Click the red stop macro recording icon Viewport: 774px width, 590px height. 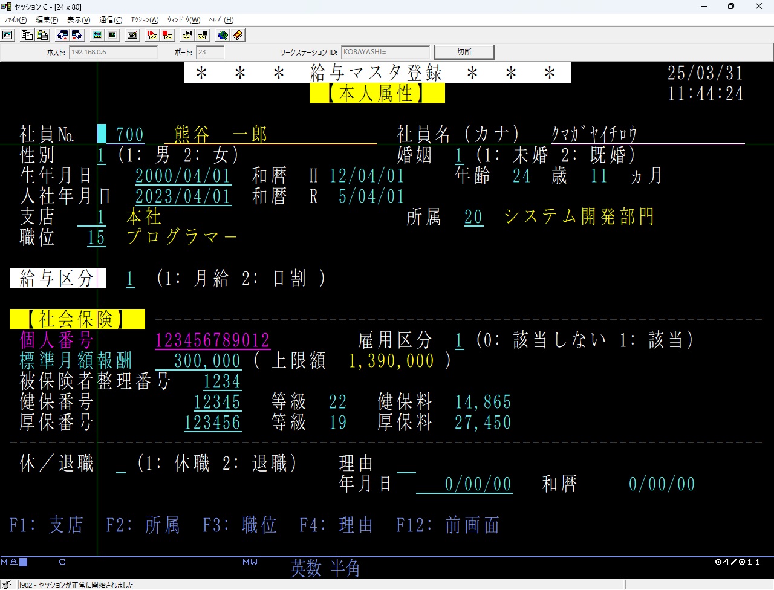[x=167, y=35]
